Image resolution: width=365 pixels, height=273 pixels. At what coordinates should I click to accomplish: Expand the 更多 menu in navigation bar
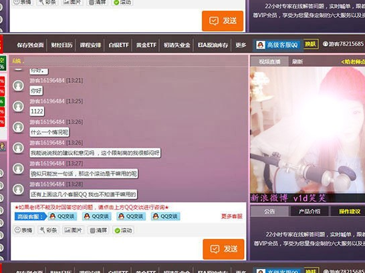[x=241, y=45]
